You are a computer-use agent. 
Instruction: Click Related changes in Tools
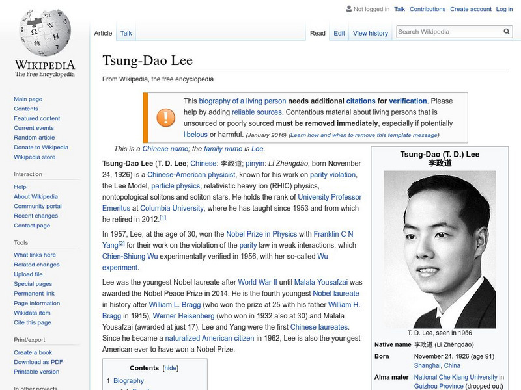point(36,265)
